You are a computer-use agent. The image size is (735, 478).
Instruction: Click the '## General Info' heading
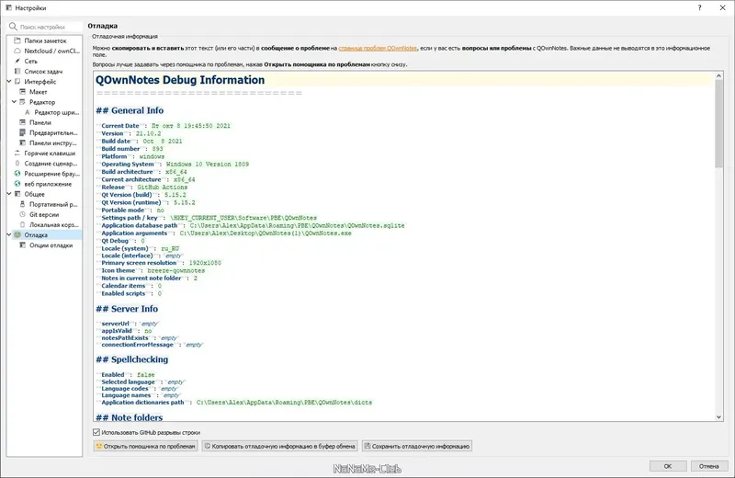pyautogui.click(x=130, y=110)
